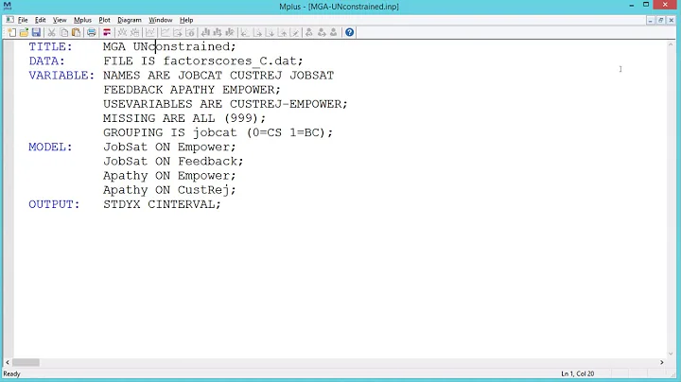
Task: Click on 'Apathy ON CustRej;' line
Action: click(169, 190)
